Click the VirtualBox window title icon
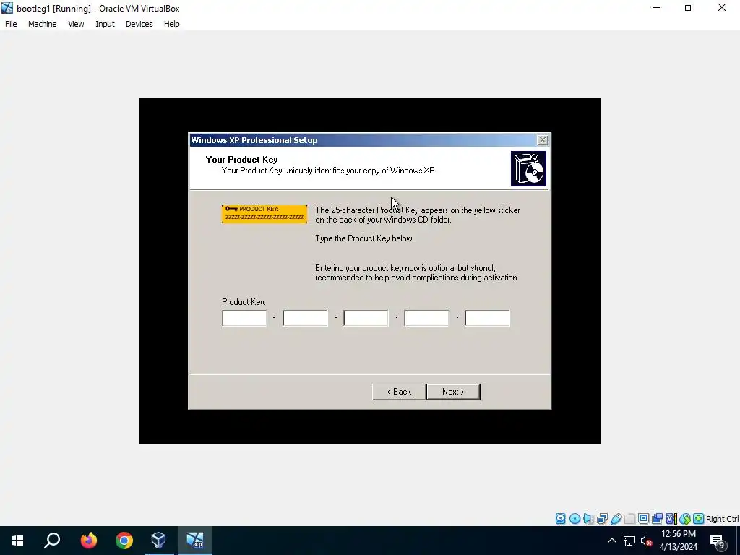Image resolution: width=740 pixels, height=555 pixels. [7, 8]
